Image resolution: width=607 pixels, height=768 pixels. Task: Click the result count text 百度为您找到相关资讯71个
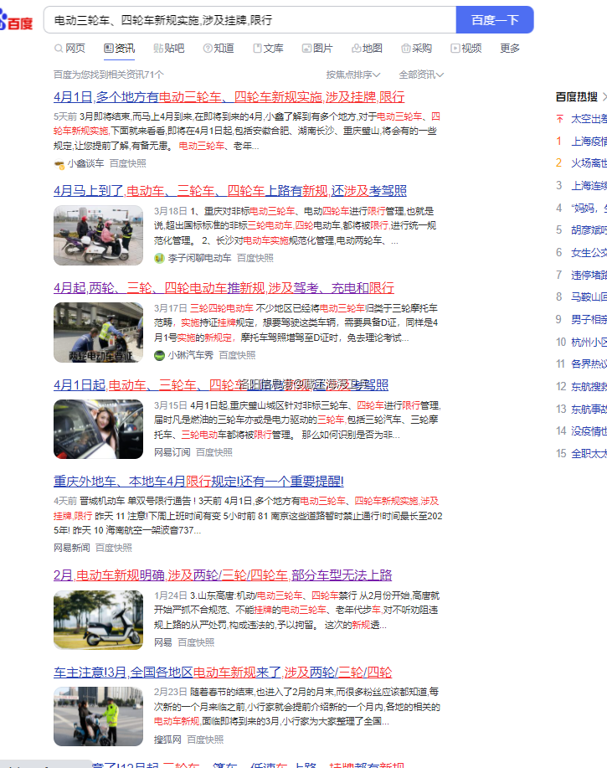[109, 75]
